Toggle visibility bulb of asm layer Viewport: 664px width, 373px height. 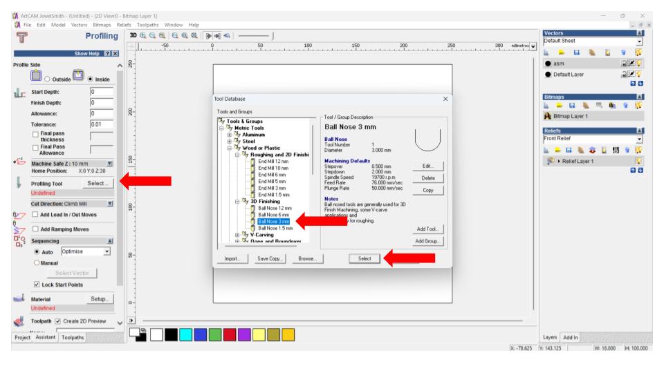tap(638, 64)
